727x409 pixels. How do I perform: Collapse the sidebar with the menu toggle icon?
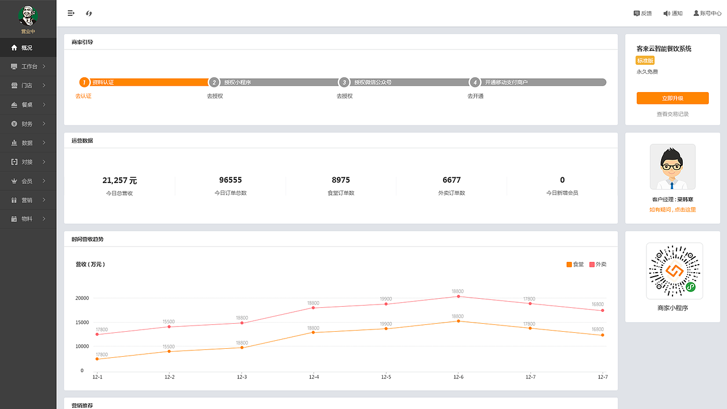click(71, 13)
